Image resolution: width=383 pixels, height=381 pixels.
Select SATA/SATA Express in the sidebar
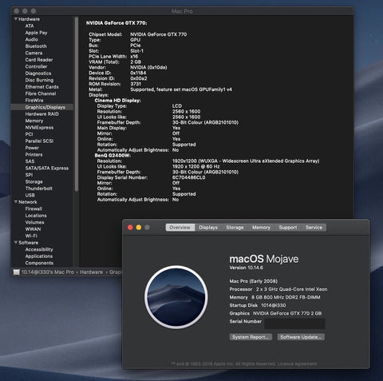[x=47, y=168]
